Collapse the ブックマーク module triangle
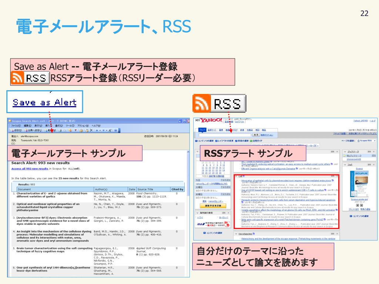 click(x=345, y=152)
